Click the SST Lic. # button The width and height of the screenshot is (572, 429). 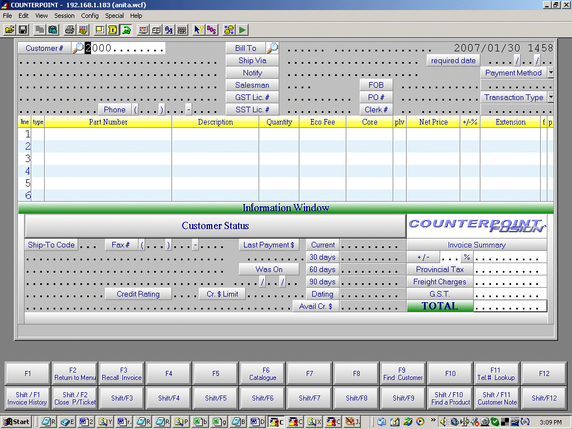252,109
